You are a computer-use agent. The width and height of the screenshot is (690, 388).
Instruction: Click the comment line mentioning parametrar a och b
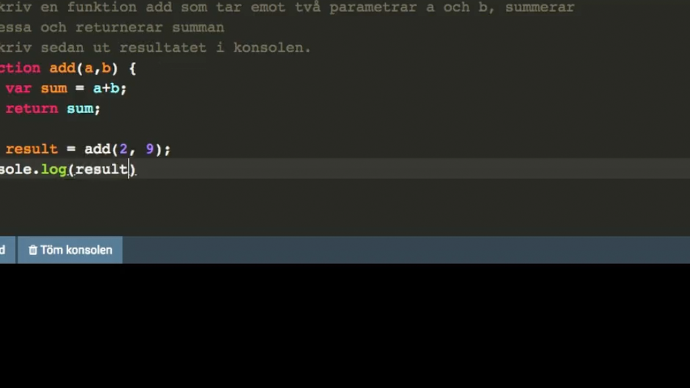click(x=287, y=7)
